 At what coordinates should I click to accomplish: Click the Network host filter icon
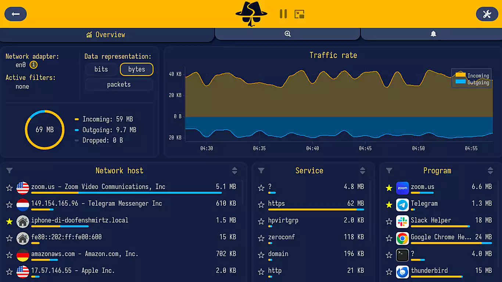click(10, 170)
